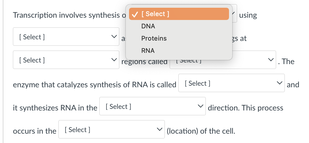309x143 pixels.
Task: Open the dropdown directly below 'Transcription involves'
Action: coord(66,37)
